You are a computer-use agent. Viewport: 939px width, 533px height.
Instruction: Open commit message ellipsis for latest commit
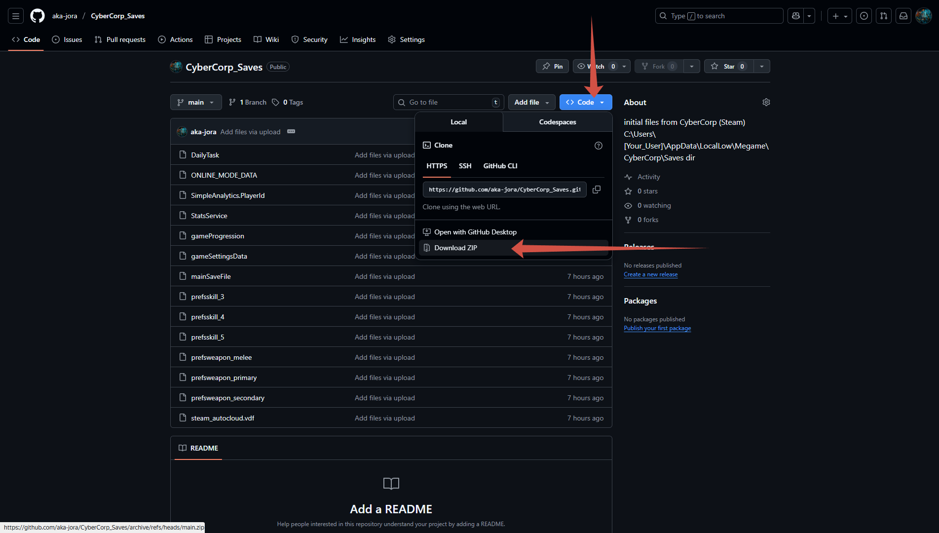pos(291,131)
